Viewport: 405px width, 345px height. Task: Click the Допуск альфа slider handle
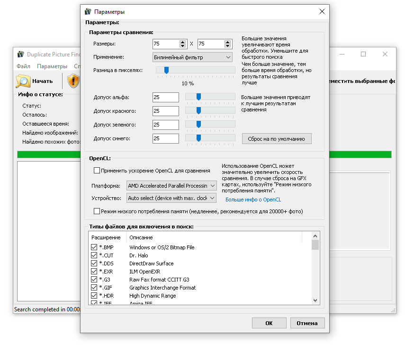[x=198, y=97]
